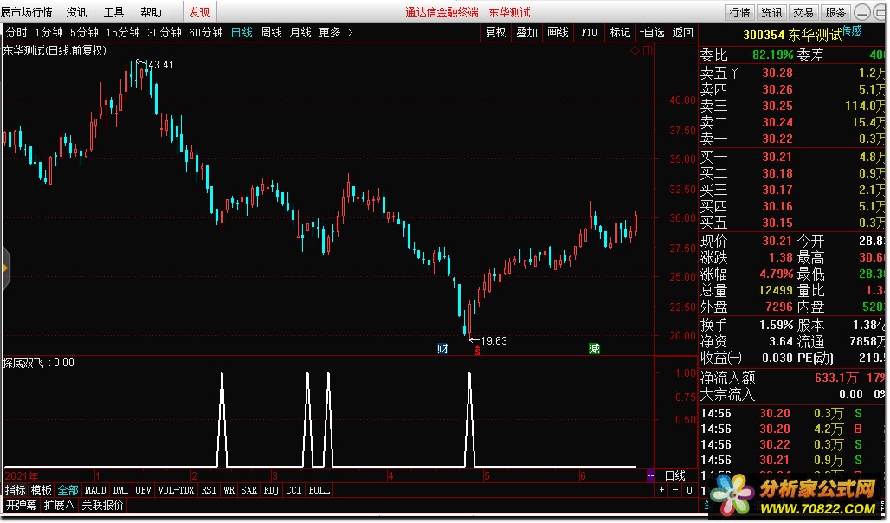Apply the KDJ indicator

[271, 490]
